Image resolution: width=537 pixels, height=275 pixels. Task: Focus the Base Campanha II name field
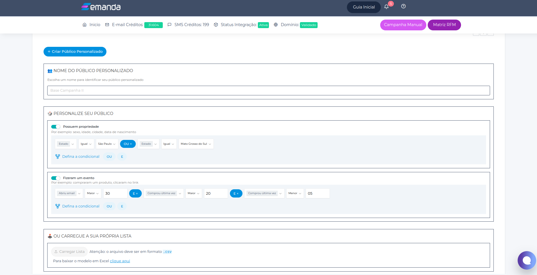point(268,91)
